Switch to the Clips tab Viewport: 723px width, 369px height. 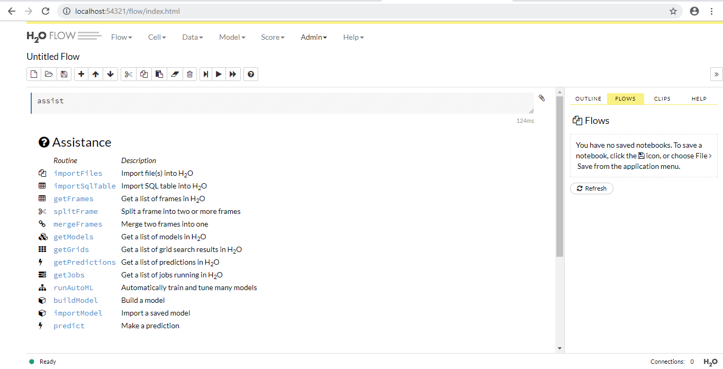662,98
